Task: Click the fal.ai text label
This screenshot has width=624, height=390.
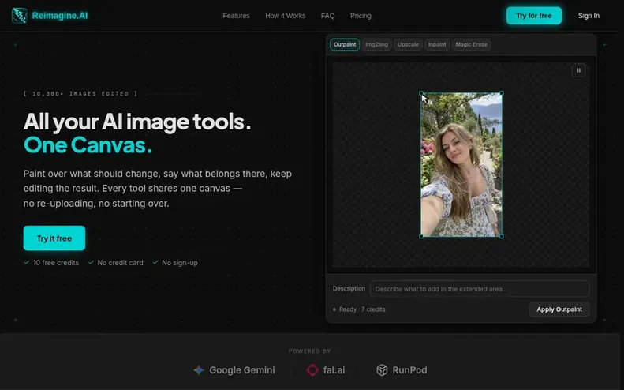Action: pos(334,370)
